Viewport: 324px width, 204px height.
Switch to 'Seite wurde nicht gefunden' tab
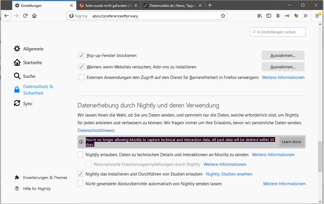tap(109, 5)
